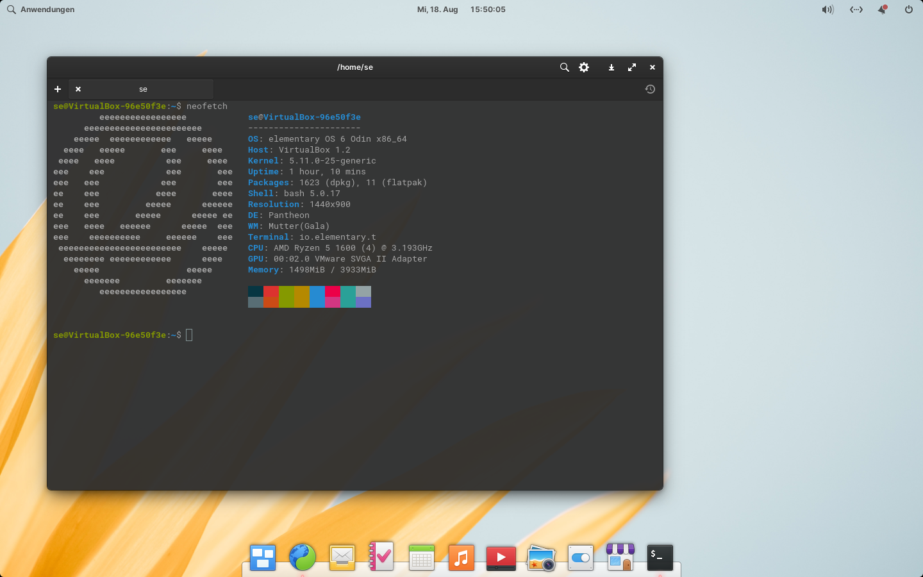The height and width of the screenshot is (577, 923).
Task: Click the 'neofetch' command text
Action: click(x=207, y=106)
